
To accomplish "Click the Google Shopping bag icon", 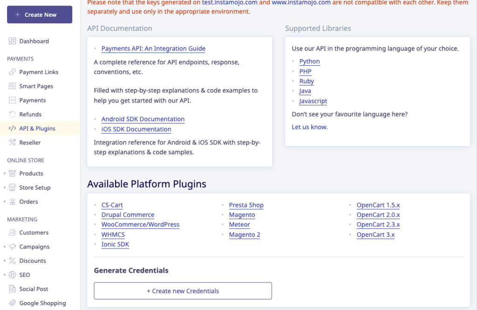I will [x=12, y=303].
